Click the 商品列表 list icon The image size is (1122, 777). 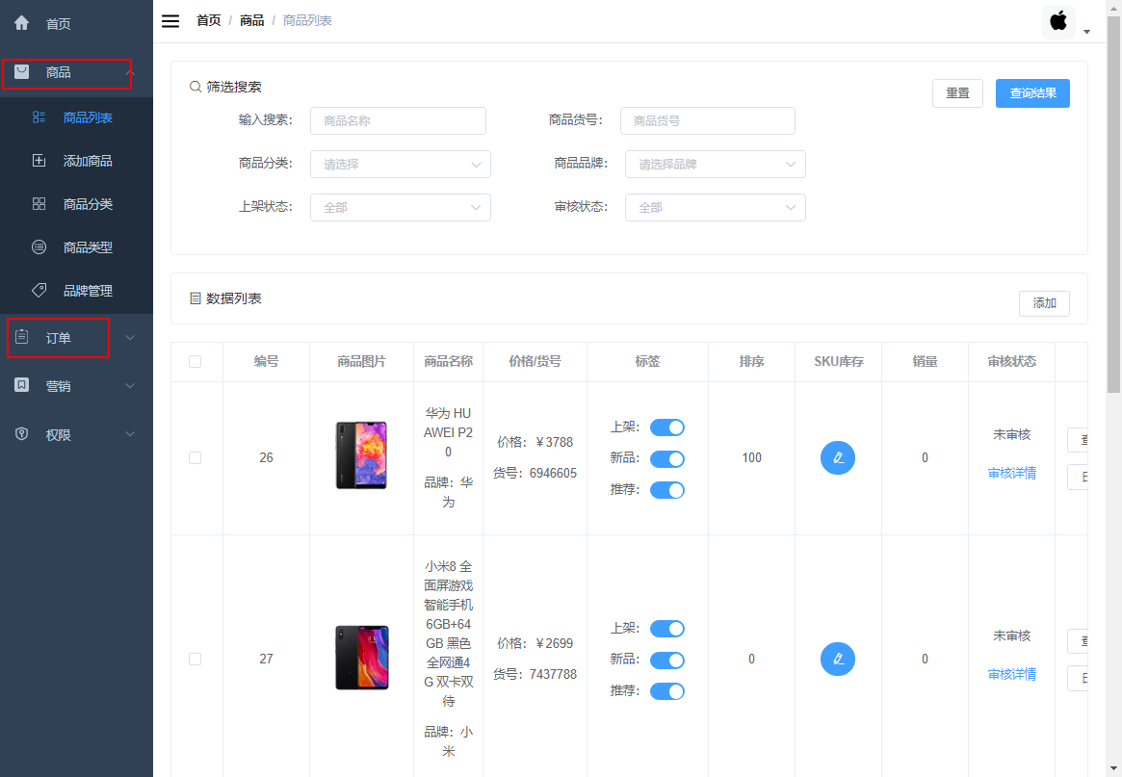39,117
